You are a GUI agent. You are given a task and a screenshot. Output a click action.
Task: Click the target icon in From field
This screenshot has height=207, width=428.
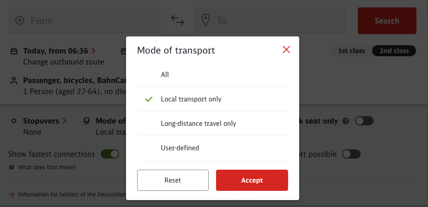click(20, 20)
